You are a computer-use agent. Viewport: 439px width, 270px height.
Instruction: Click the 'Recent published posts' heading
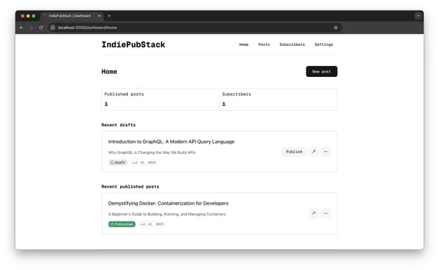pos(130,187)
